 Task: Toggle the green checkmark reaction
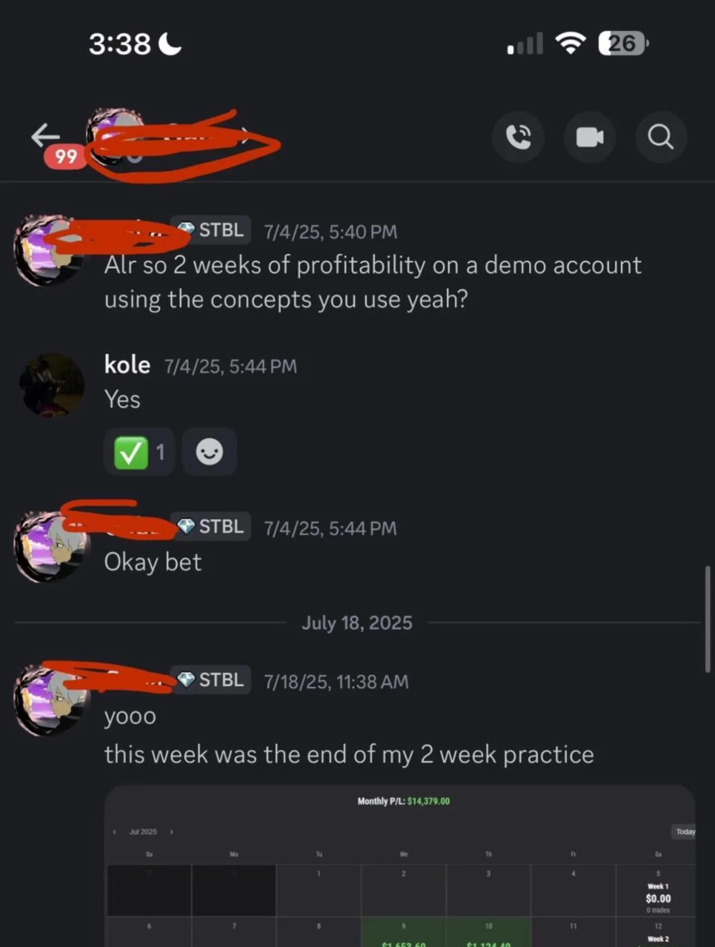click(139, 452)
